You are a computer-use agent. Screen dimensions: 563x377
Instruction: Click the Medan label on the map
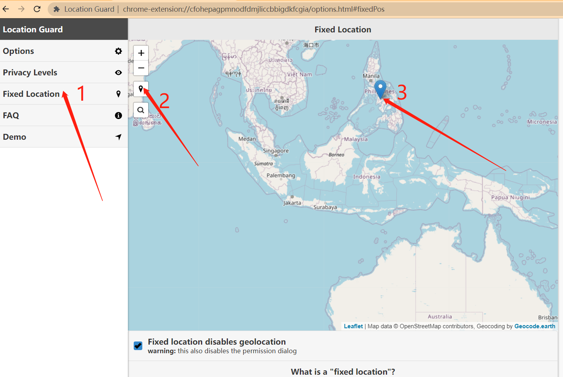247,139
